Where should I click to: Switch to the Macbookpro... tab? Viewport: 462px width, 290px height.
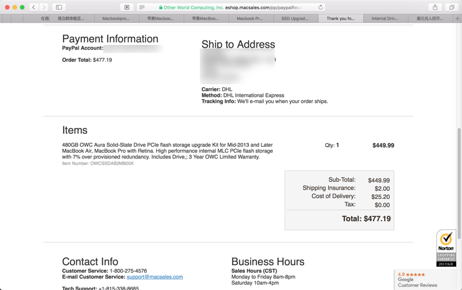pyautogui.click(x=116, y=18)
